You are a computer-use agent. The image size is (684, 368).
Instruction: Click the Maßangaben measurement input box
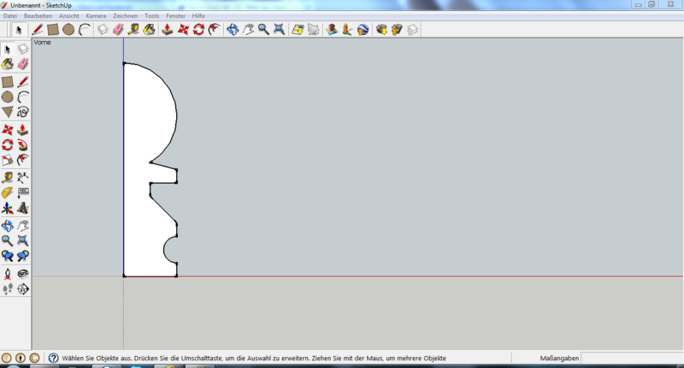[x=631, y=358]
